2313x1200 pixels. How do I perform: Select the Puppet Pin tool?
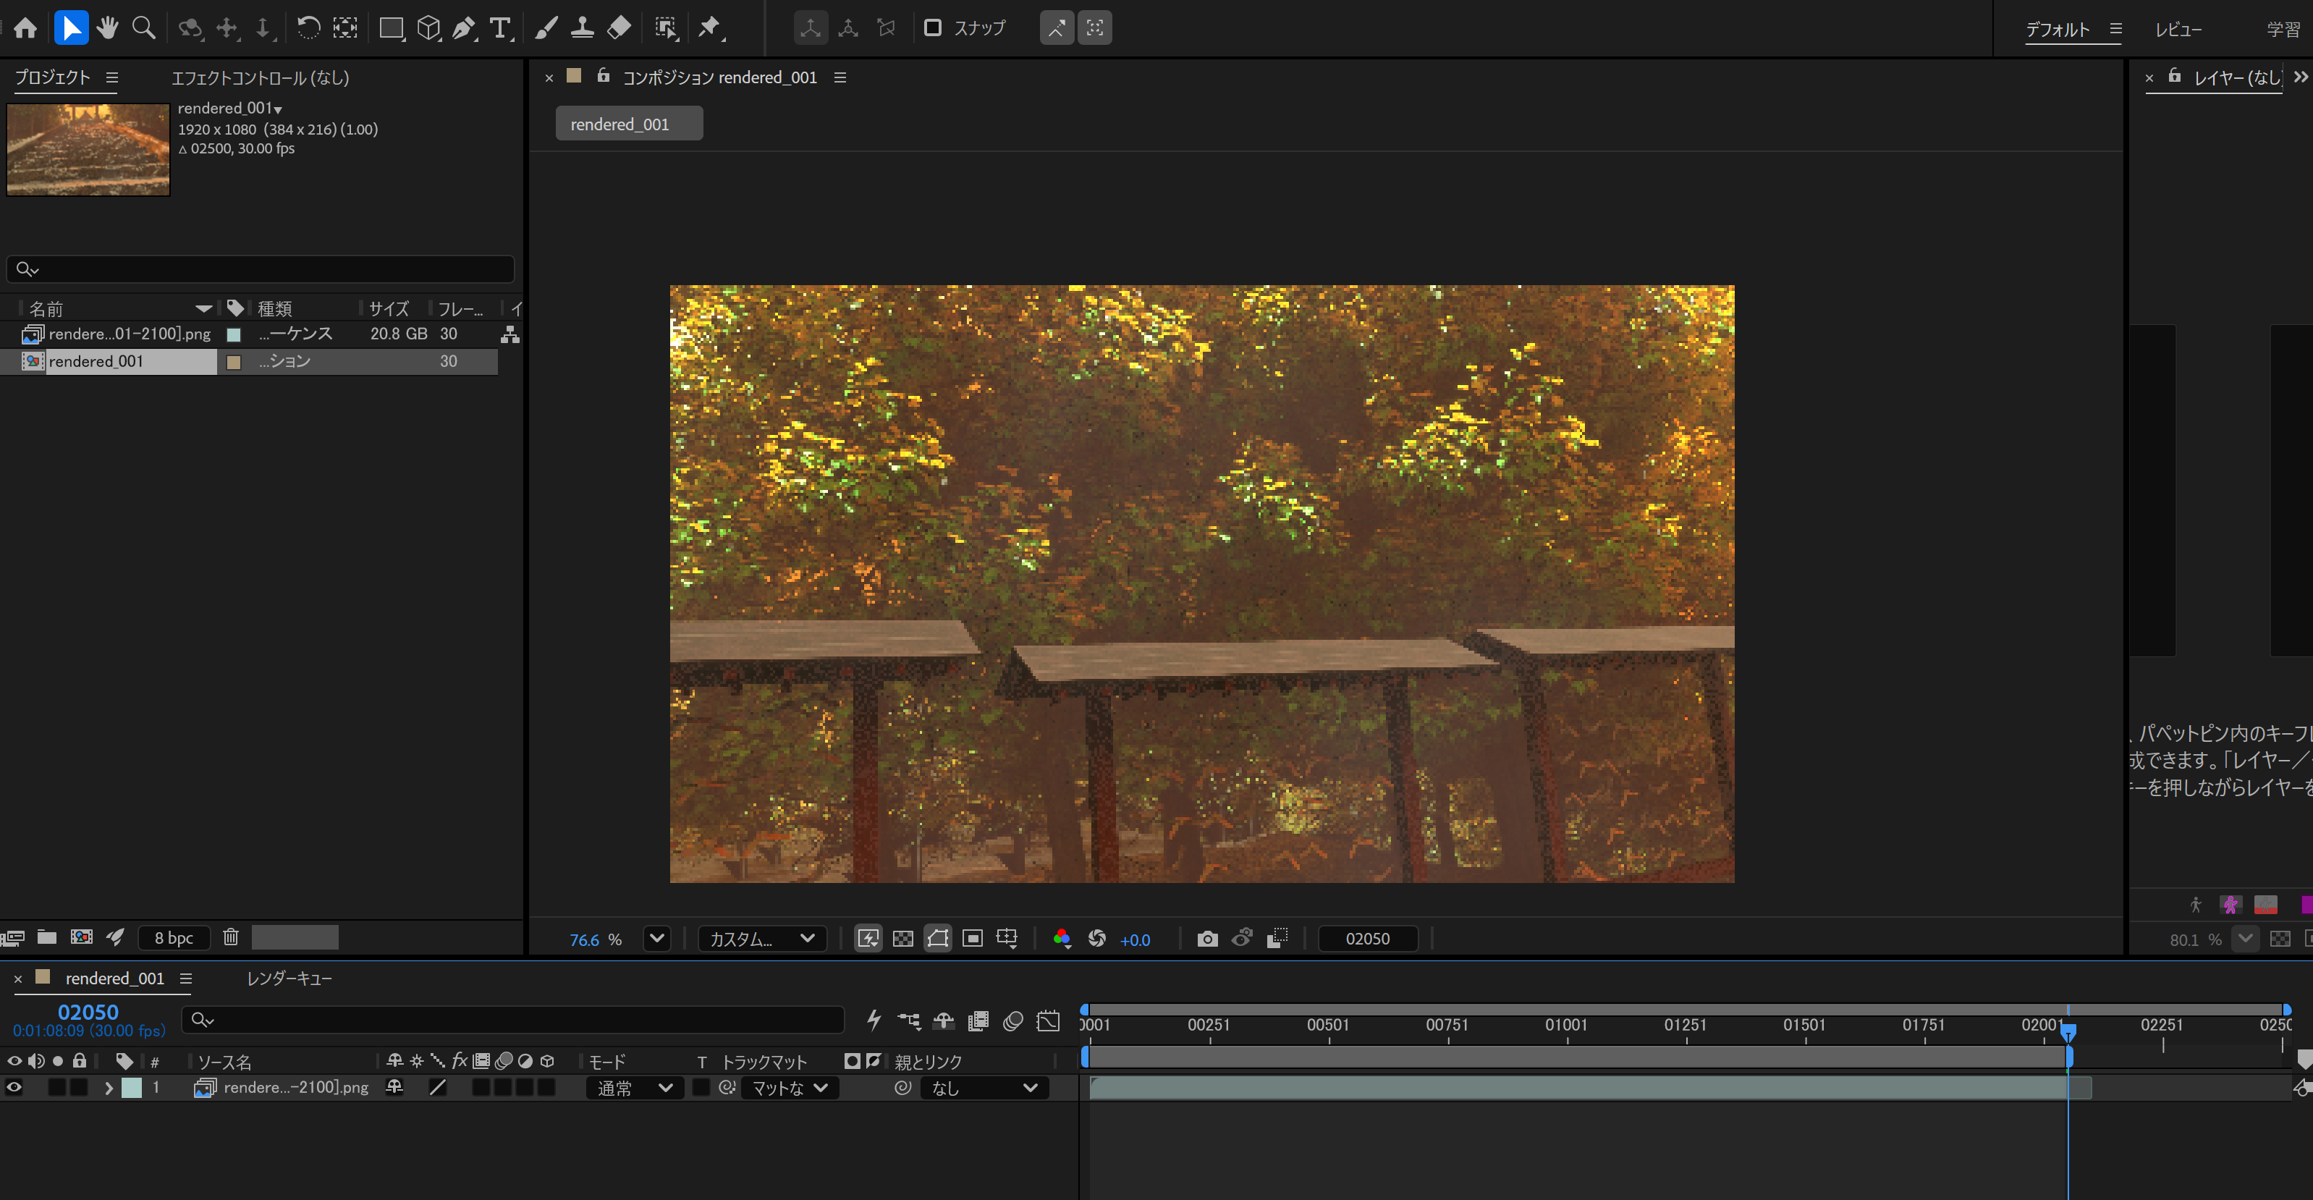tap(710, 28)
